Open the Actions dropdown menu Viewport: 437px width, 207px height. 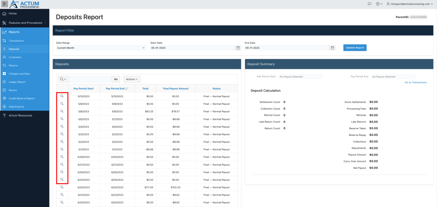pos(132,79)
